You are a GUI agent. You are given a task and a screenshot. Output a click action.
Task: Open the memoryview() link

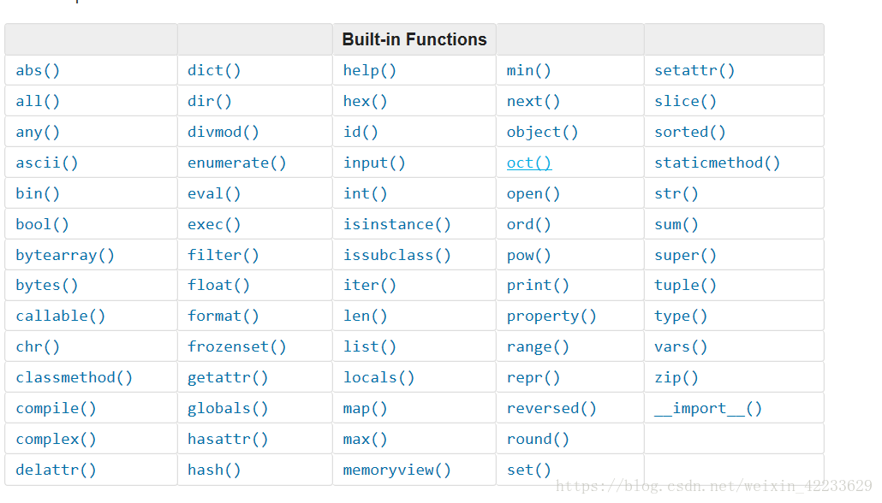pos(397,470)
